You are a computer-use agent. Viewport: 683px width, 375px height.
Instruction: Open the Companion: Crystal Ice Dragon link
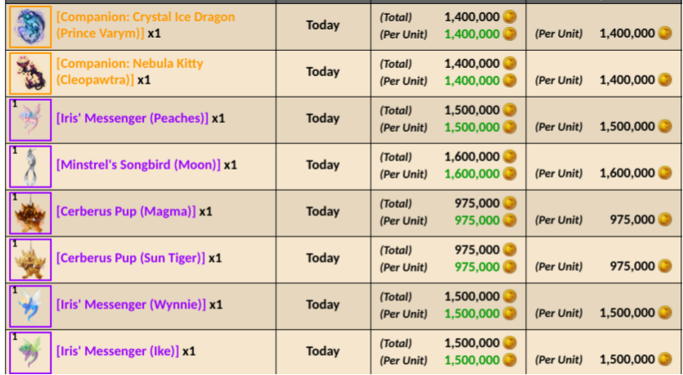click(x=146, y=25)
